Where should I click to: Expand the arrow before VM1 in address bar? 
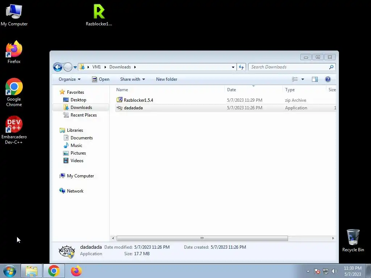(88, 67)
